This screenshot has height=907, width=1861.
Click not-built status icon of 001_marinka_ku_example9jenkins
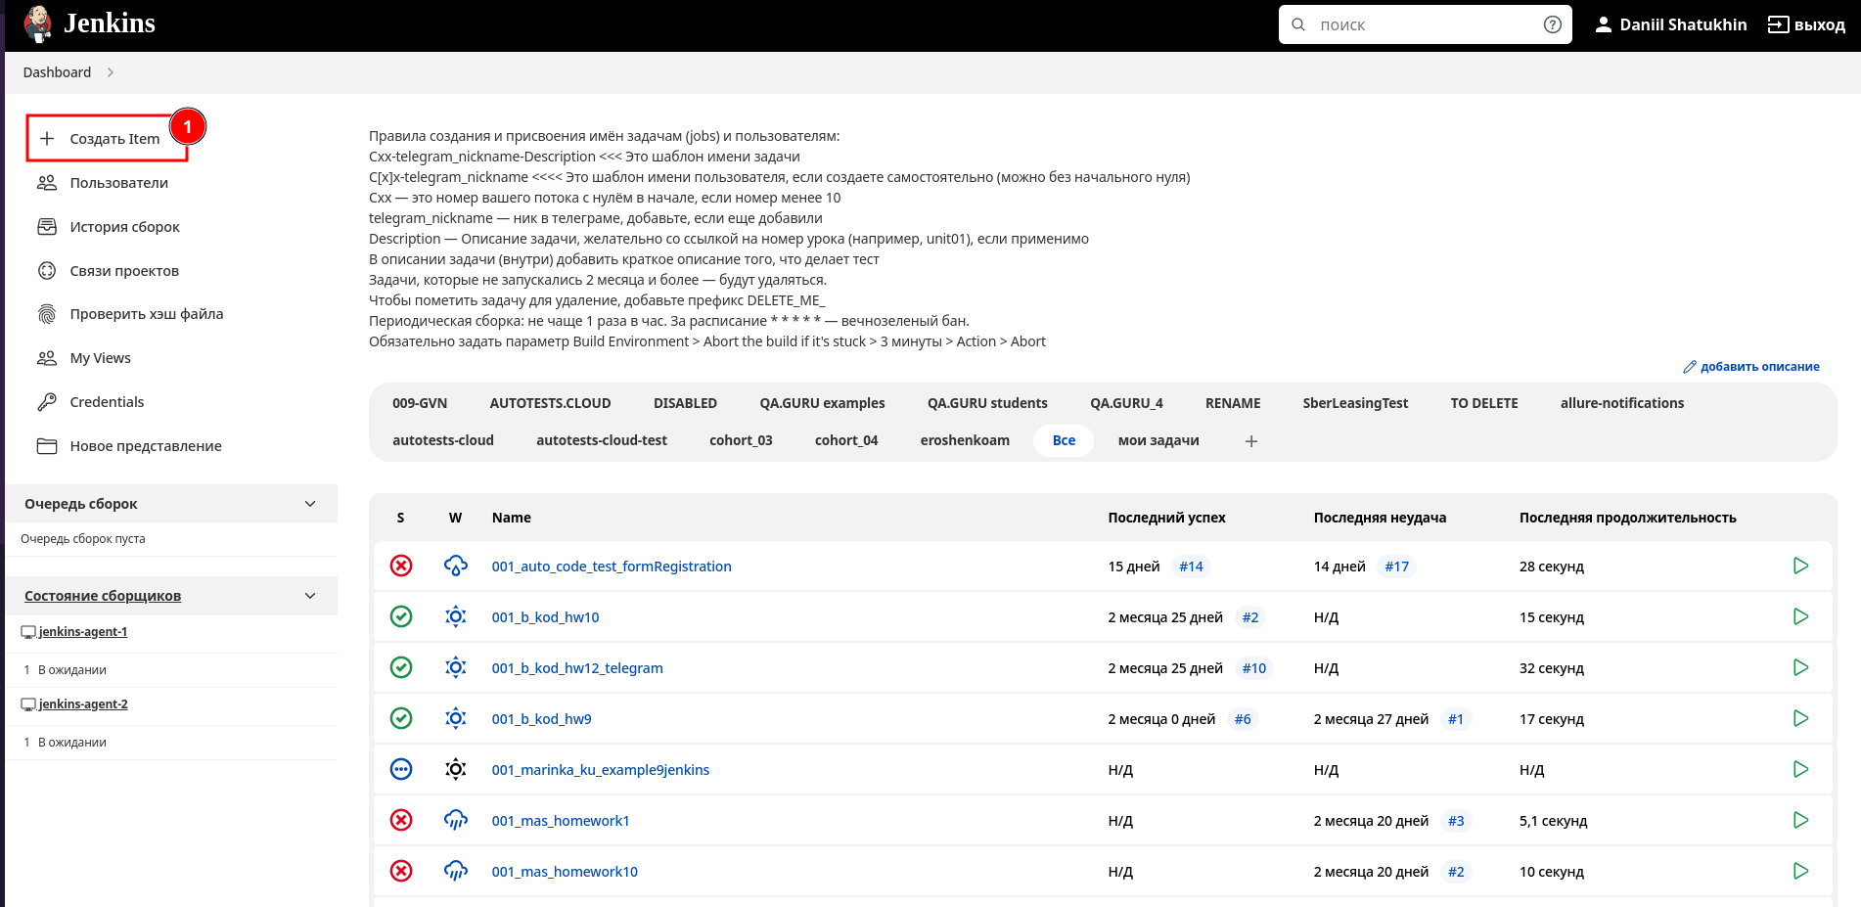pos(401,769)
